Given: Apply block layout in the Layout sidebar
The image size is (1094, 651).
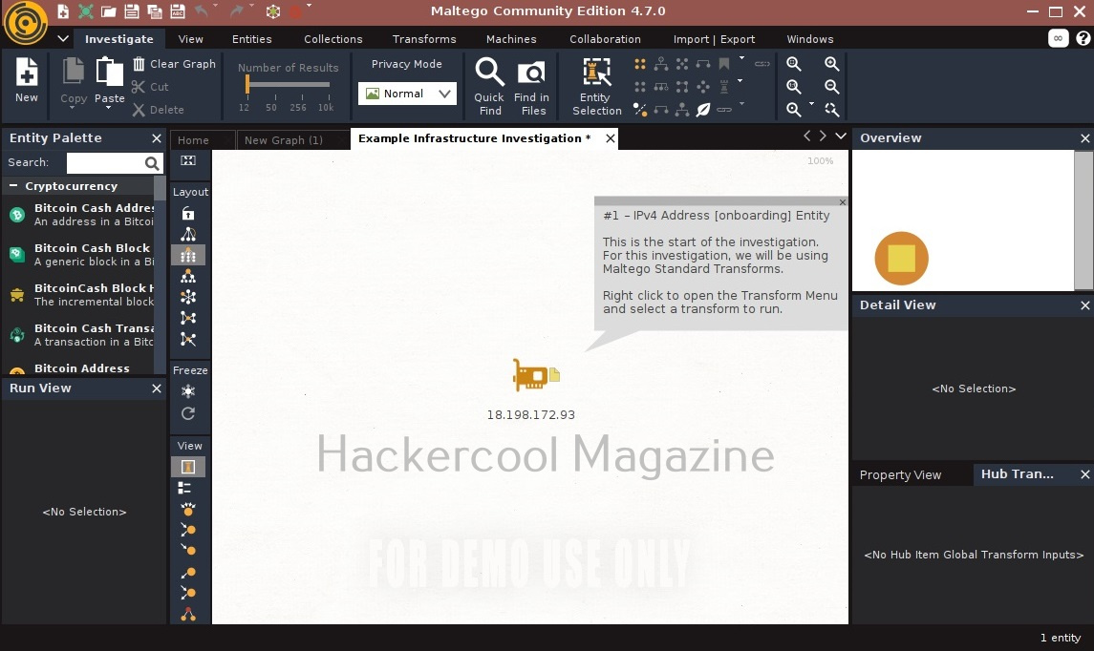Looking at the screenshot, I should tap(188, 255).
